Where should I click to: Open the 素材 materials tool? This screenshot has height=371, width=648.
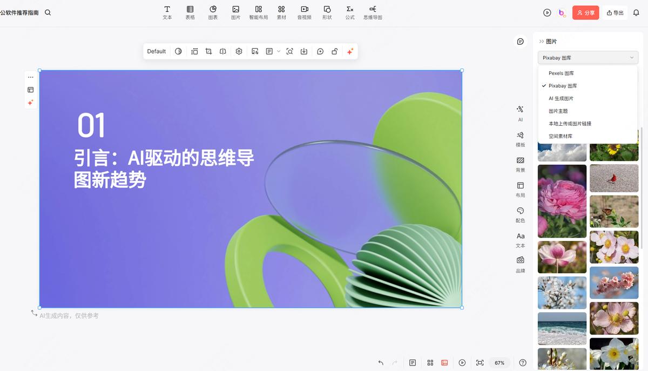coord(281,12)
